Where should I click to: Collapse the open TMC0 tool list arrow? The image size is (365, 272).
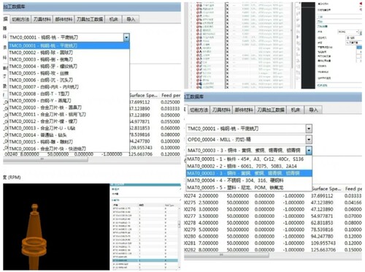tap(126, 37)
